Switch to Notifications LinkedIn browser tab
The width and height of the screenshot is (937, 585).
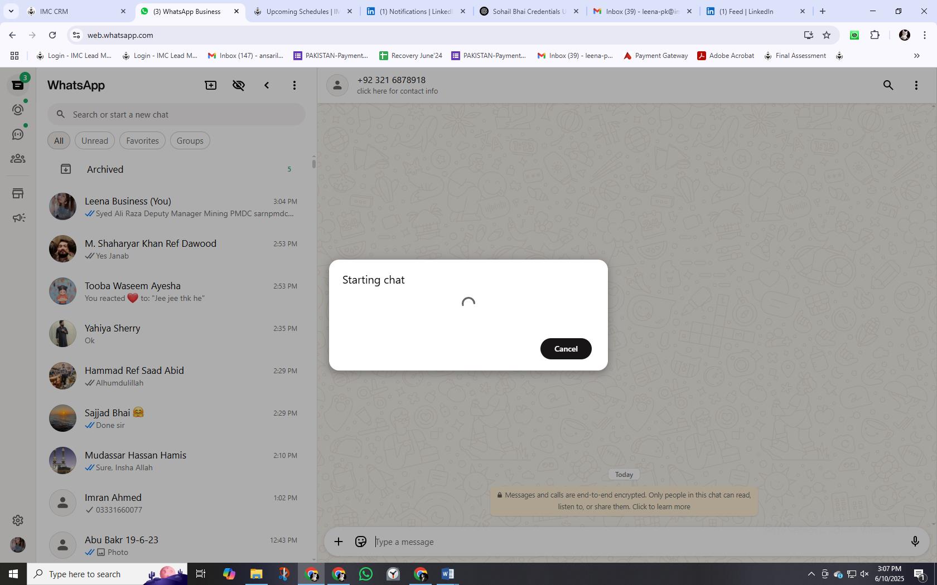point(416,11)
